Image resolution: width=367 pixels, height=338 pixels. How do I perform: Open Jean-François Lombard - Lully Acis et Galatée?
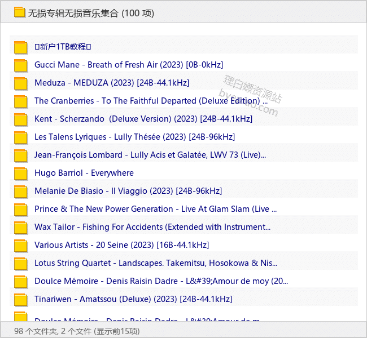150,155
